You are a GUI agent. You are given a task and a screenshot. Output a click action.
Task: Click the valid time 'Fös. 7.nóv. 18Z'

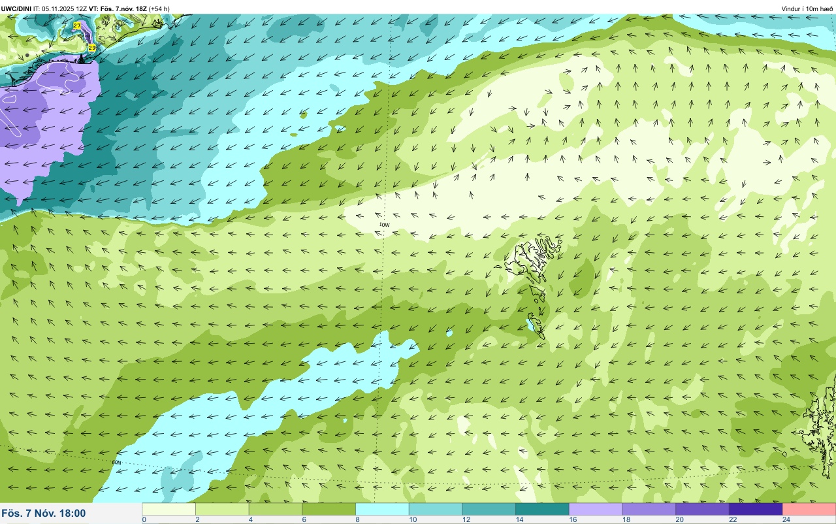(124, 8)
